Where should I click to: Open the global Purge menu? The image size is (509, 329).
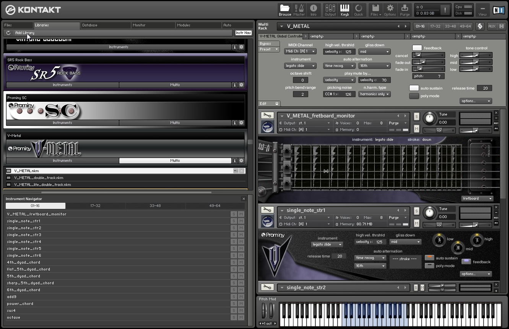[405, 10]
